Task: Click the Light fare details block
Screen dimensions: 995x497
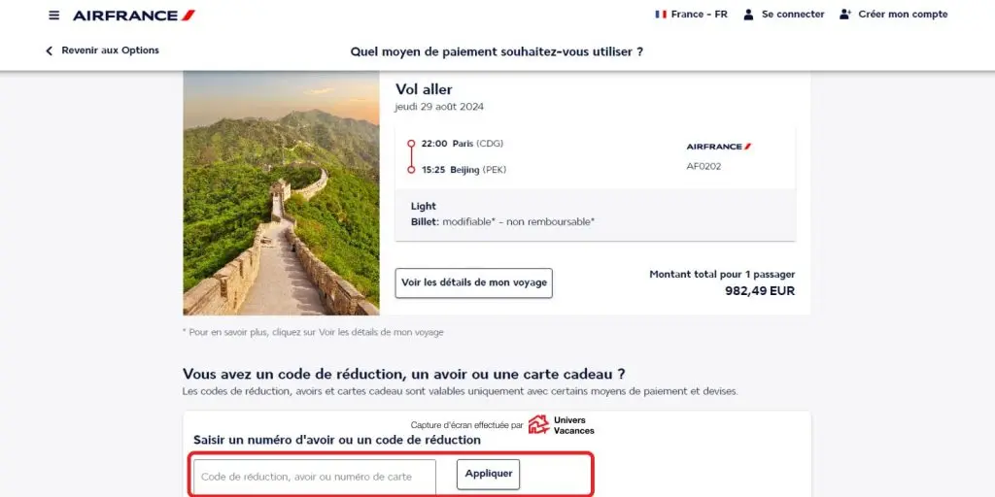Action: pyautogui.click(x=595, y=215)
